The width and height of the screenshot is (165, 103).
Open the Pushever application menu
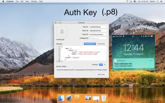click(10, 1)
